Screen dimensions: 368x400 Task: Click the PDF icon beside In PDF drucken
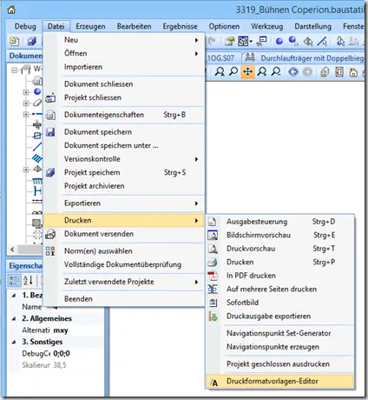point(213,276)
